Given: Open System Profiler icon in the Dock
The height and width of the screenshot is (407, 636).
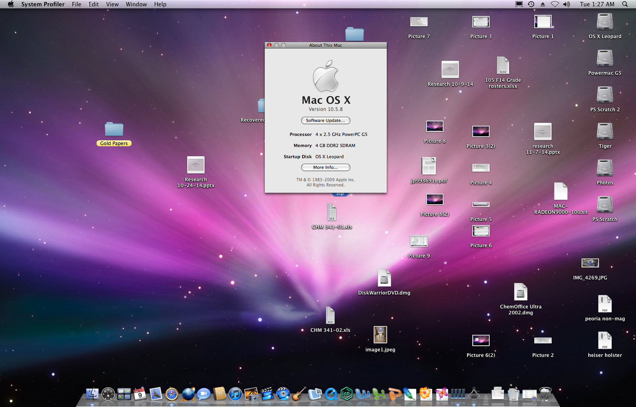Looking at the screenshot, I should tap(474, 394).
